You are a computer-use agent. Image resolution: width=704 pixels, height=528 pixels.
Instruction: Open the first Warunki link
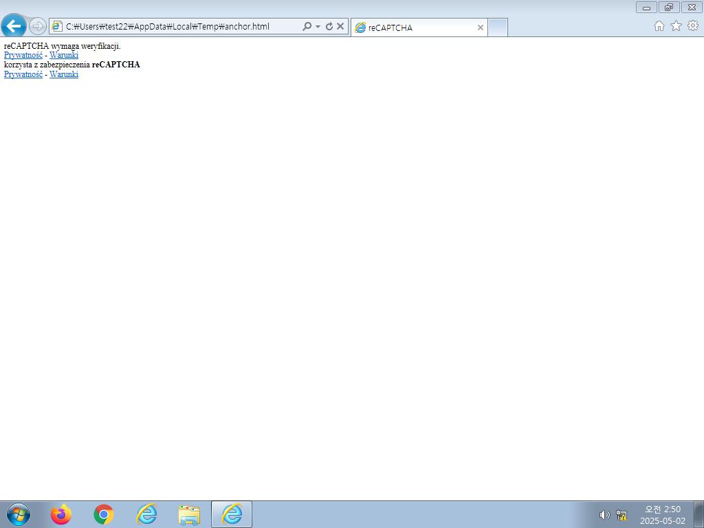[64, 55]
